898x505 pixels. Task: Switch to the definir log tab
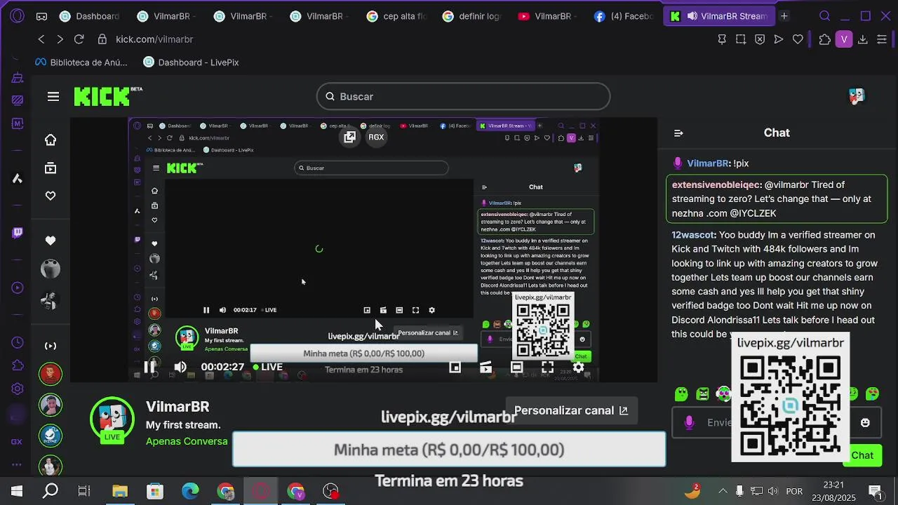tap(472, 15)
